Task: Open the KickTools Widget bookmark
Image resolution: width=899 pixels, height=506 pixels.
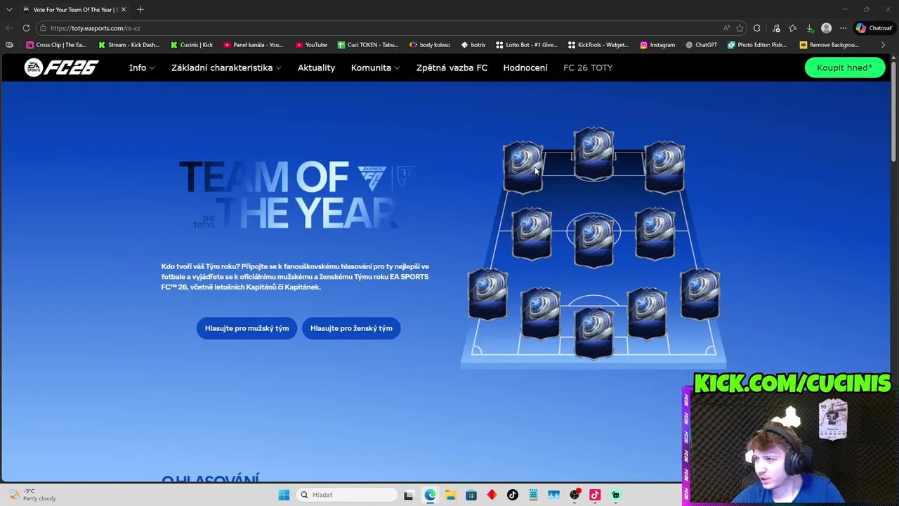Action: [x=598, y=45]
